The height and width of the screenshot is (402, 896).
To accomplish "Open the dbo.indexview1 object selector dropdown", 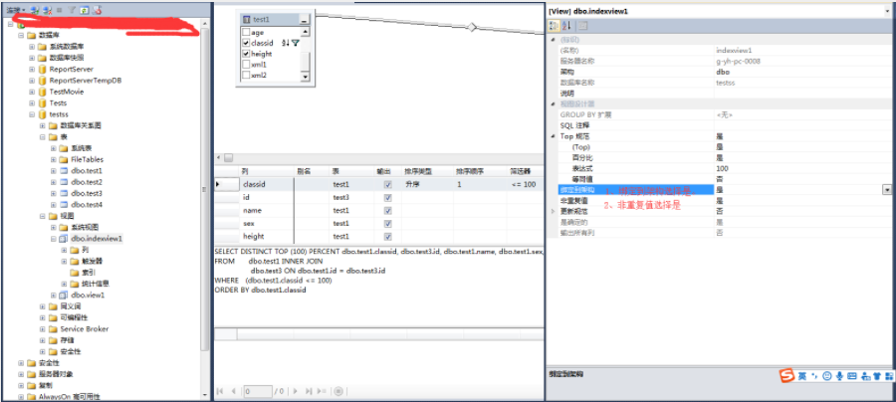I will (890, 10).
